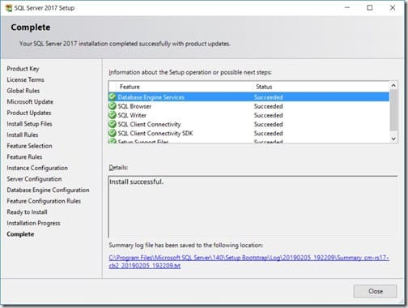
Task: Click the Close button to finish setup
Action: click(375, 291)
